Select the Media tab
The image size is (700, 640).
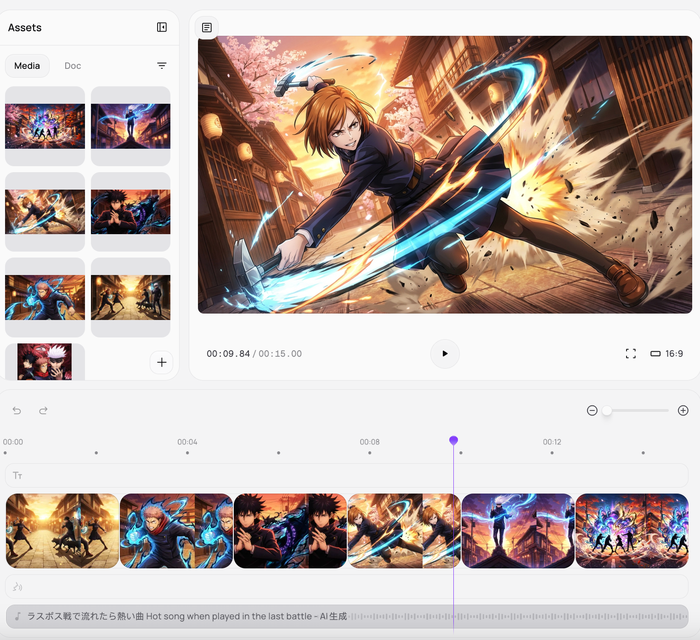pos(27,66)
